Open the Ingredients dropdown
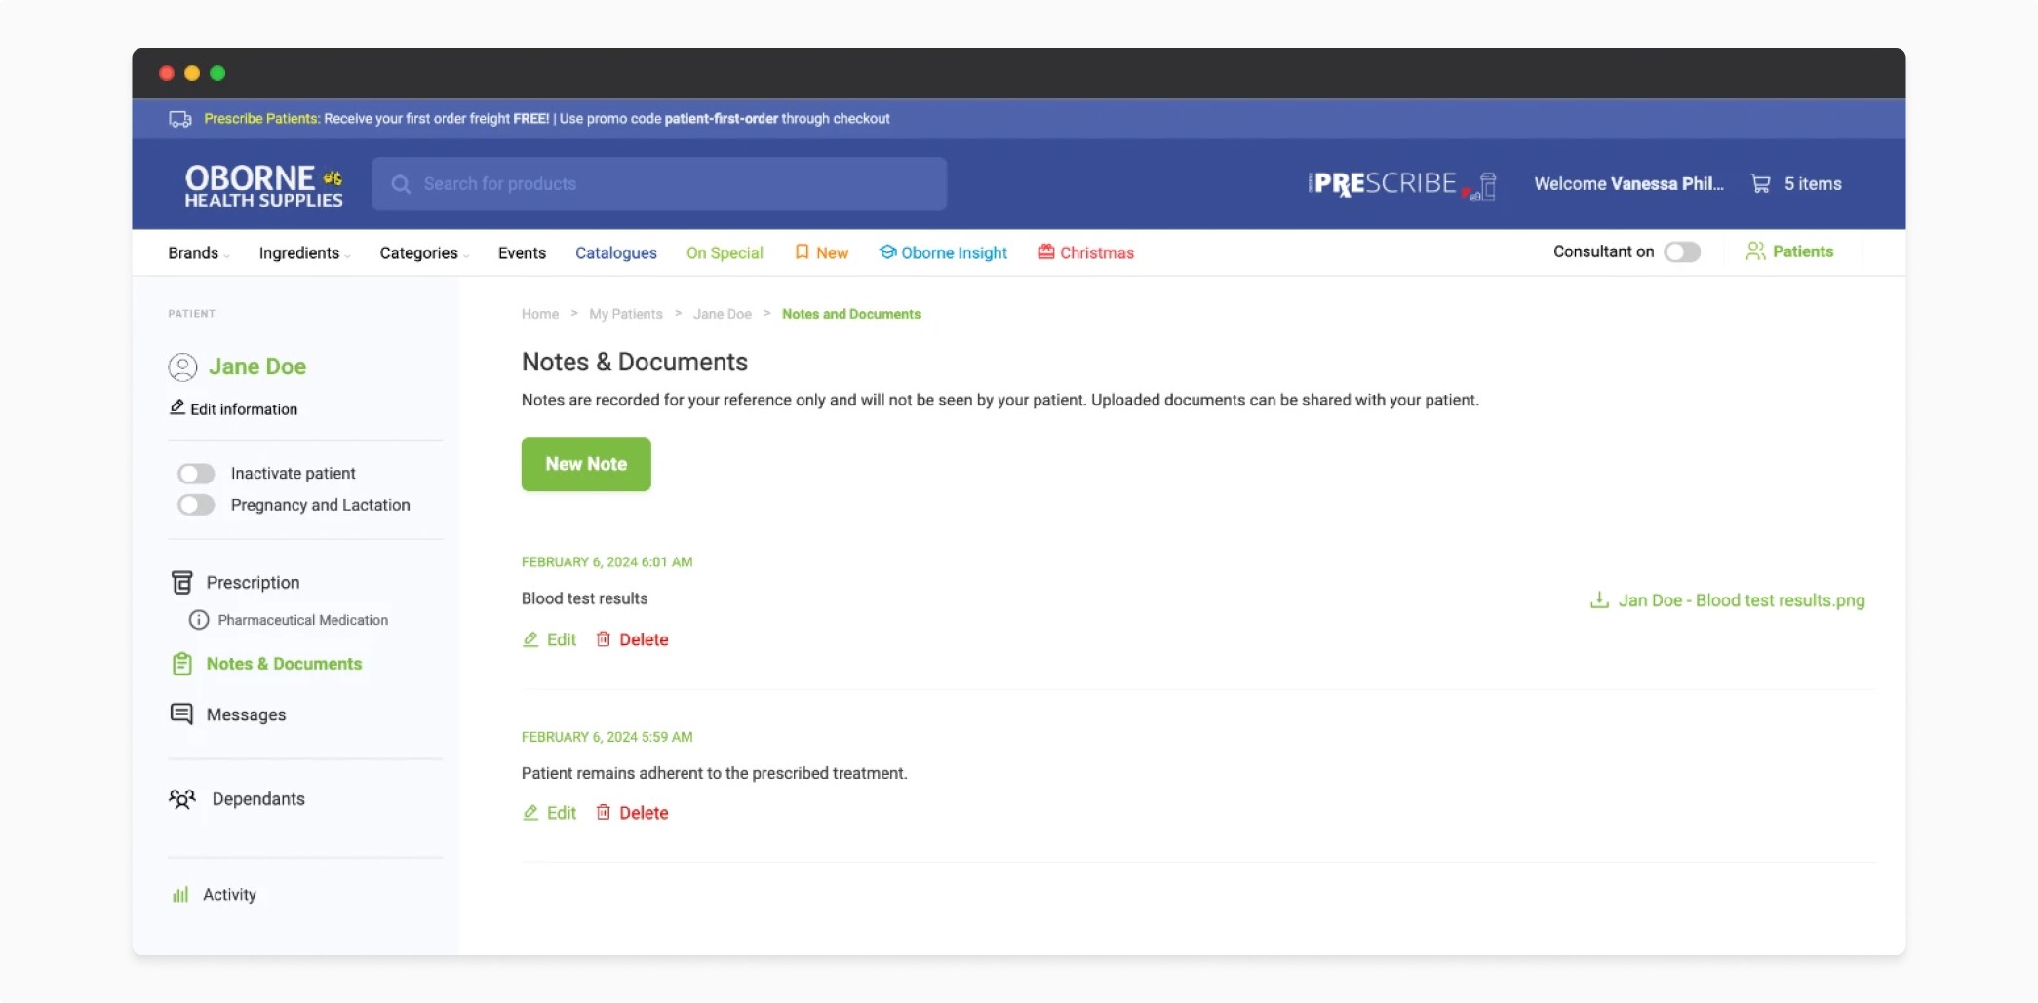The height and width of the screenshot is (1003, 2038). pos(303,252)
